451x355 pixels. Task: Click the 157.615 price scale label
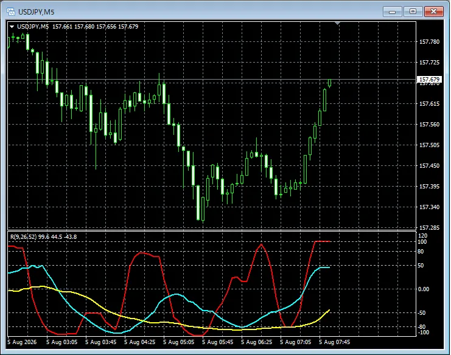[x=429, y=104]
